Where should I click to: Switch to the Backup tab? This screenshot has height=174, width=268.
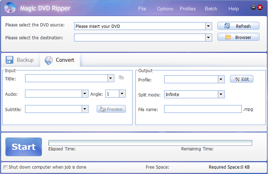coord(20,60)
